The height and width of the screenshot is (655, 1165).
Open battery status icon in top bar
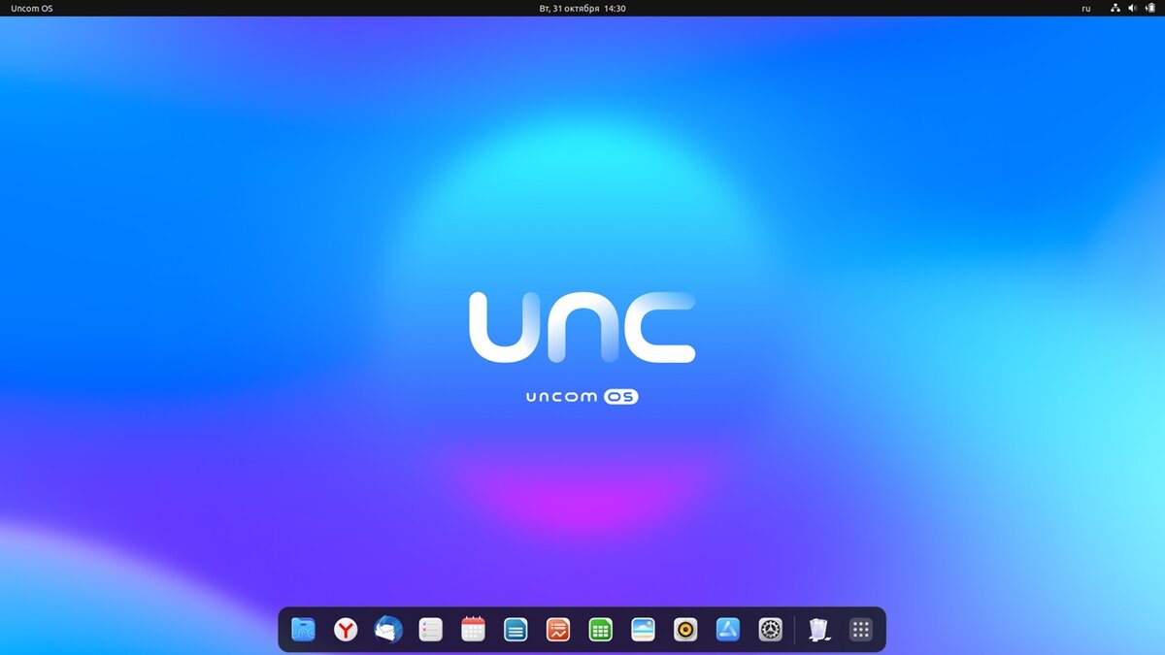(1150, 8)
